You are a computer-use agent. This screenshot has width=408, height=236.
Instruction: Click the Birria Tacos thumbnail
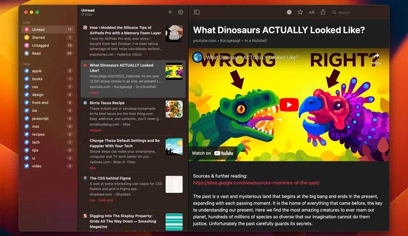[174, 109]
